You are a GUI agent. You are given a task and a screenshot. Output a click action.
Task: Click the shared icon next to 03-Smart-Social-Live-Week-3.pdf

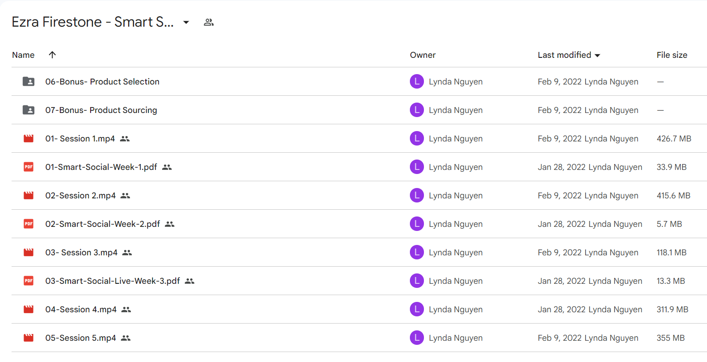[190, 281]
